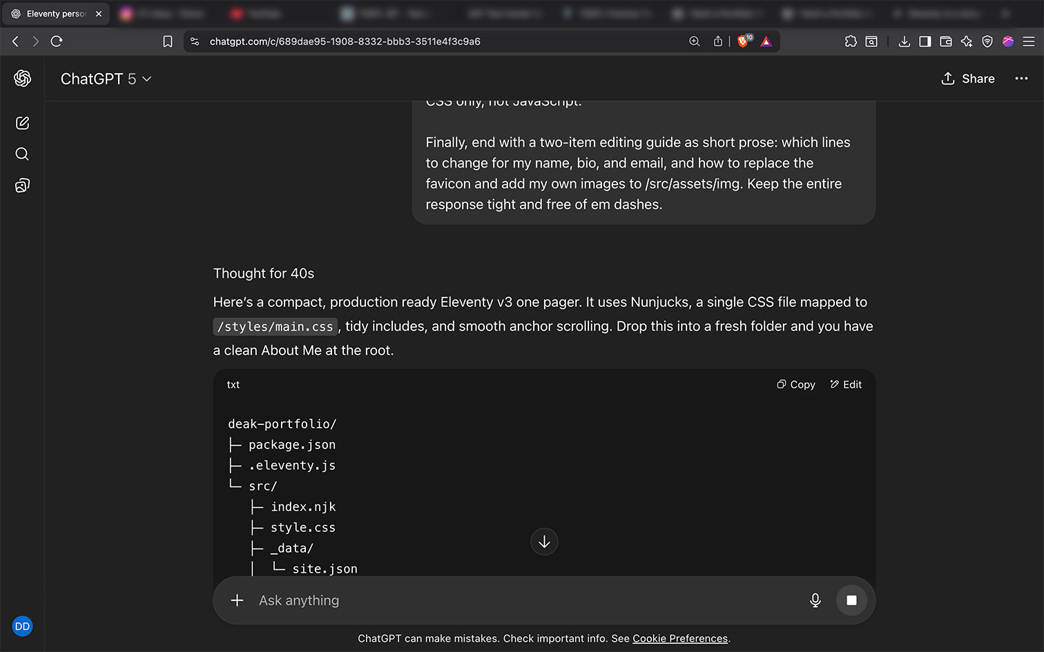Open the Cookie Preferences link
This screenshot has height=652, width=1044.
[680, 638]
